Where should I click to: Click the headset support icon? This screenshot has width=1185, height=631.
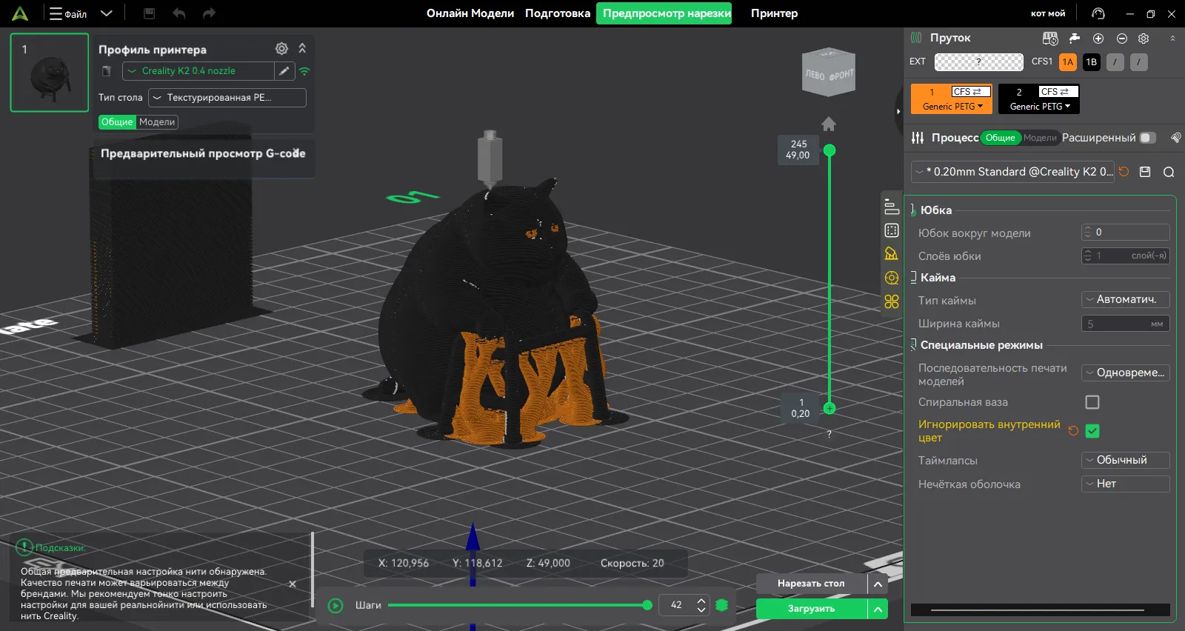pos(1098,13)
